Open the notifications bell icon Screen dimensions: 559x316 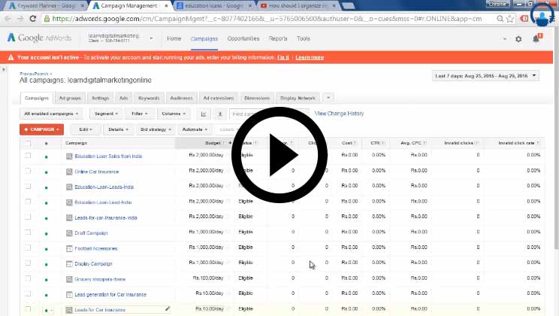537,39
